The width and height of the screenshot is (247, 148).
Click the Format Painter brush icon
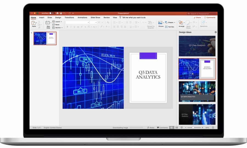39,27
